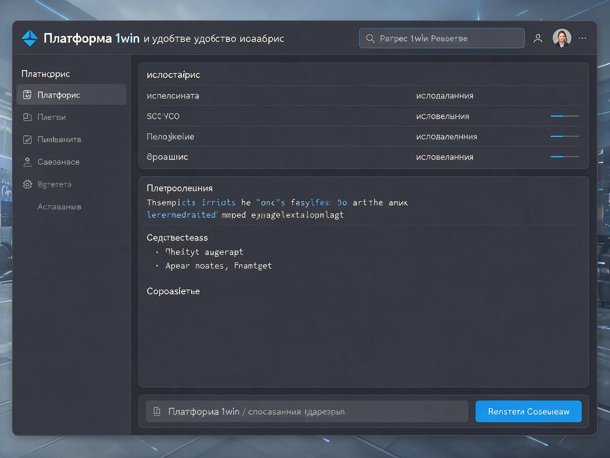Adjust the progress slider in SCC YCO row
Viewport: 610px width, 458px height.
tap(565, 116)
